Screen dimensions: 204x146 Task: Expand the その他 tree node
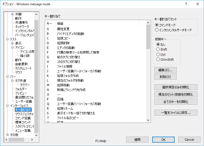click(x=7, y=135)
